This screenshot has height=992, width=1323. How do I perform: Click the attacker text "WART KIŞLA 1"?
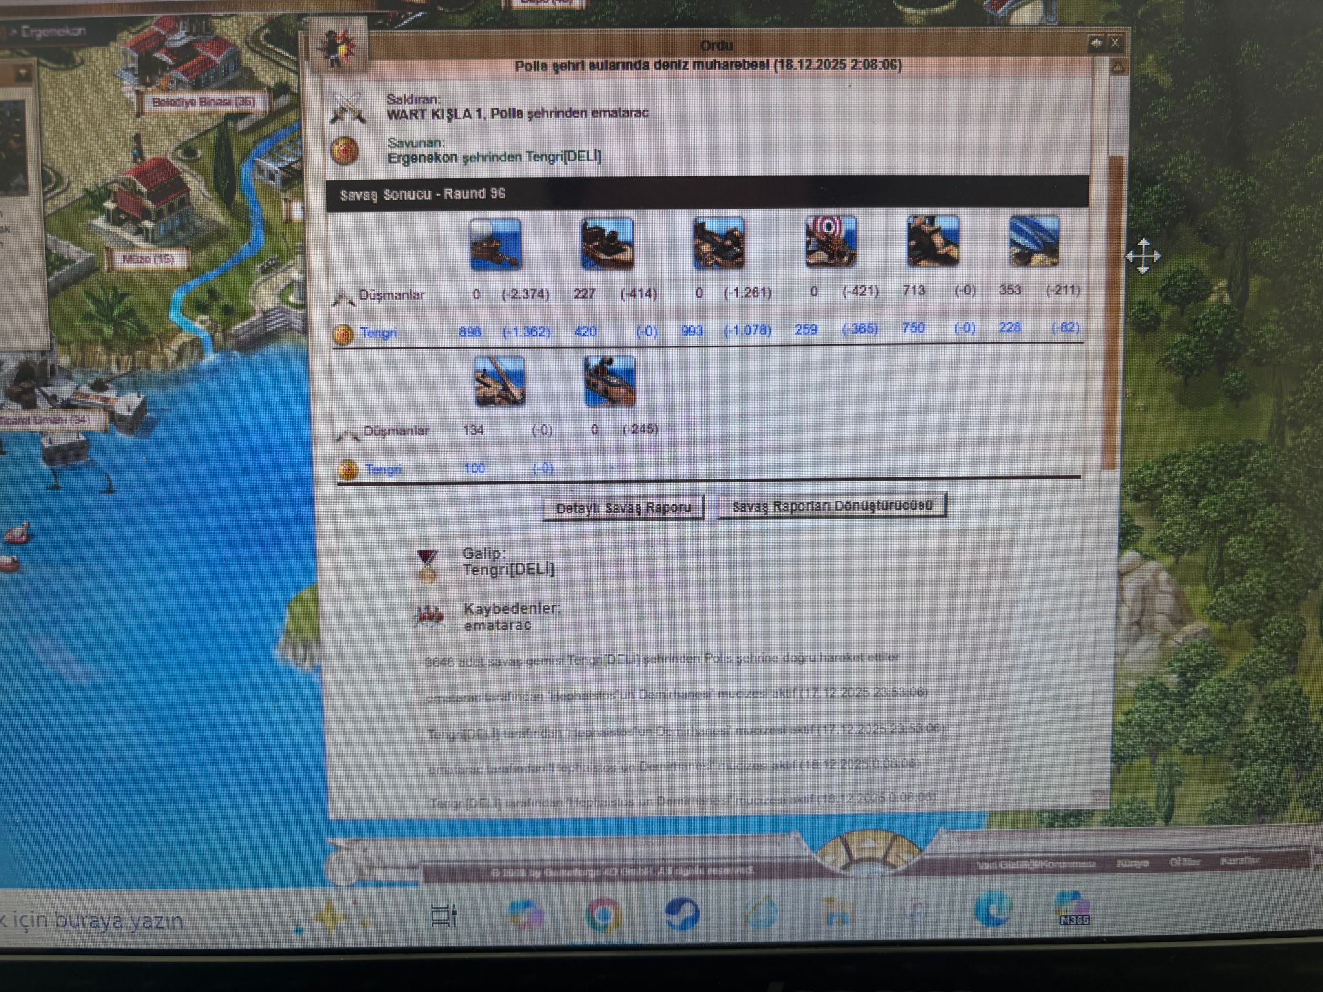click(435, 114)
